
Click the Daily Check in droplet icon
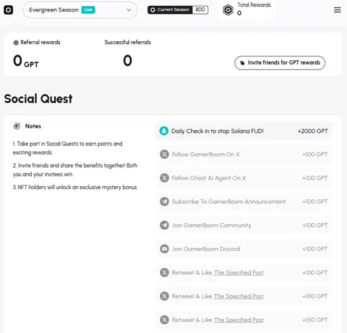coord(164,131)
